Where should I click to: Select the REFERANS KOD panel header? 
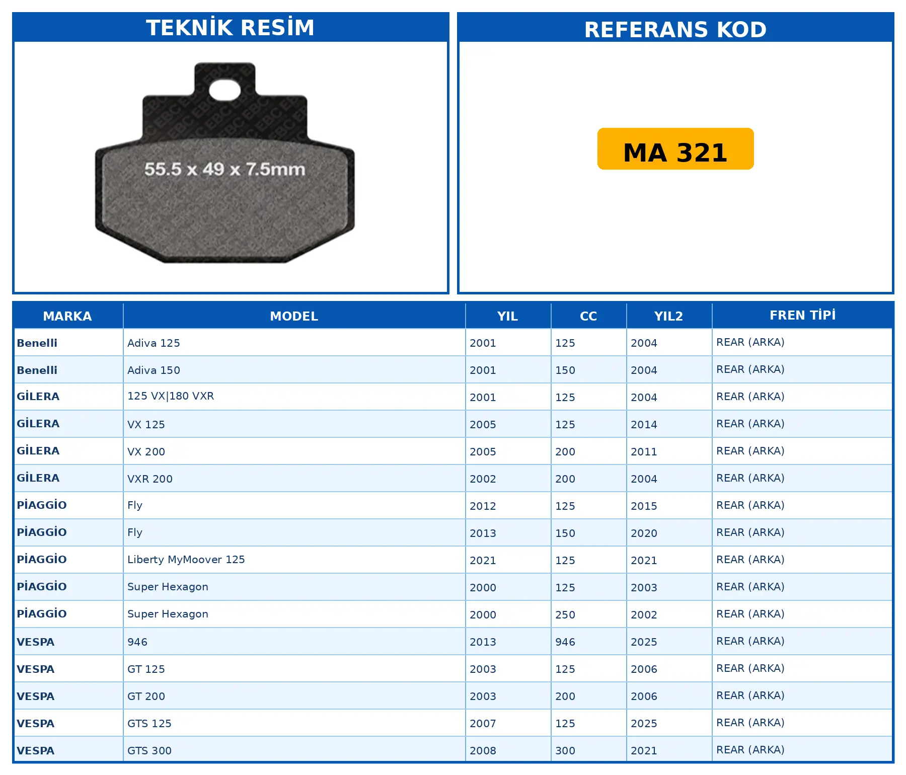675,29
